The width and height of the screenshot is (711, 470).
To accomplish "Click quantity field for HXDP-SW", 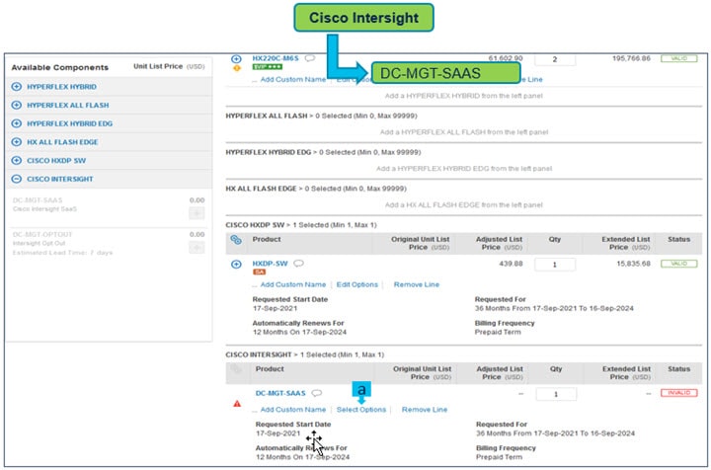I will click(x=555, y=265).
